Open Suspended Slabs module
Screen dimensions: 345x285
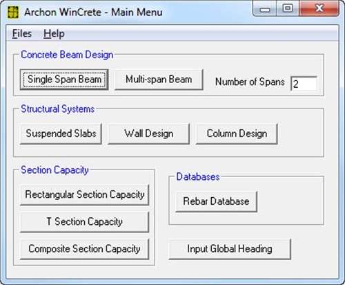pos(61,134)
